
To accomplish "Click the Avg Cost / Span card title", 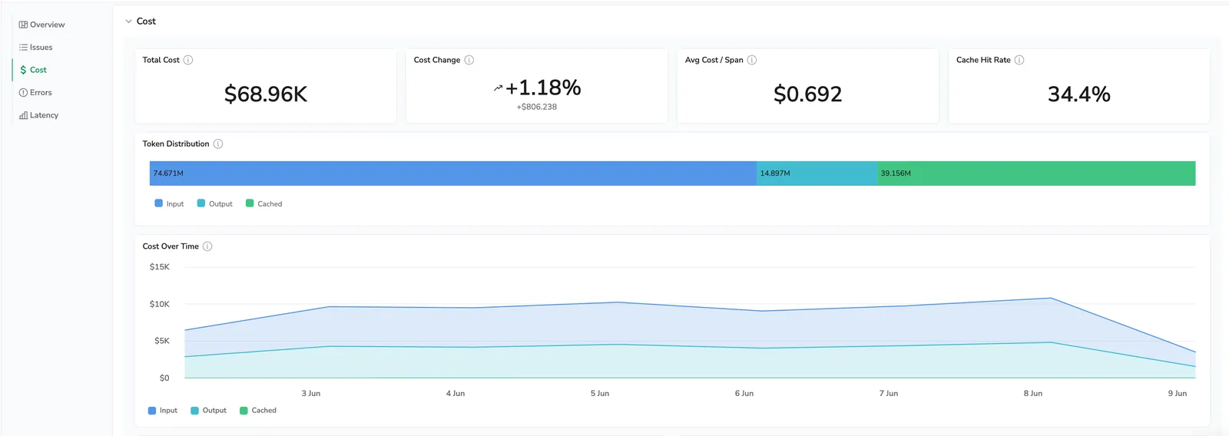I will coord(714,60).
